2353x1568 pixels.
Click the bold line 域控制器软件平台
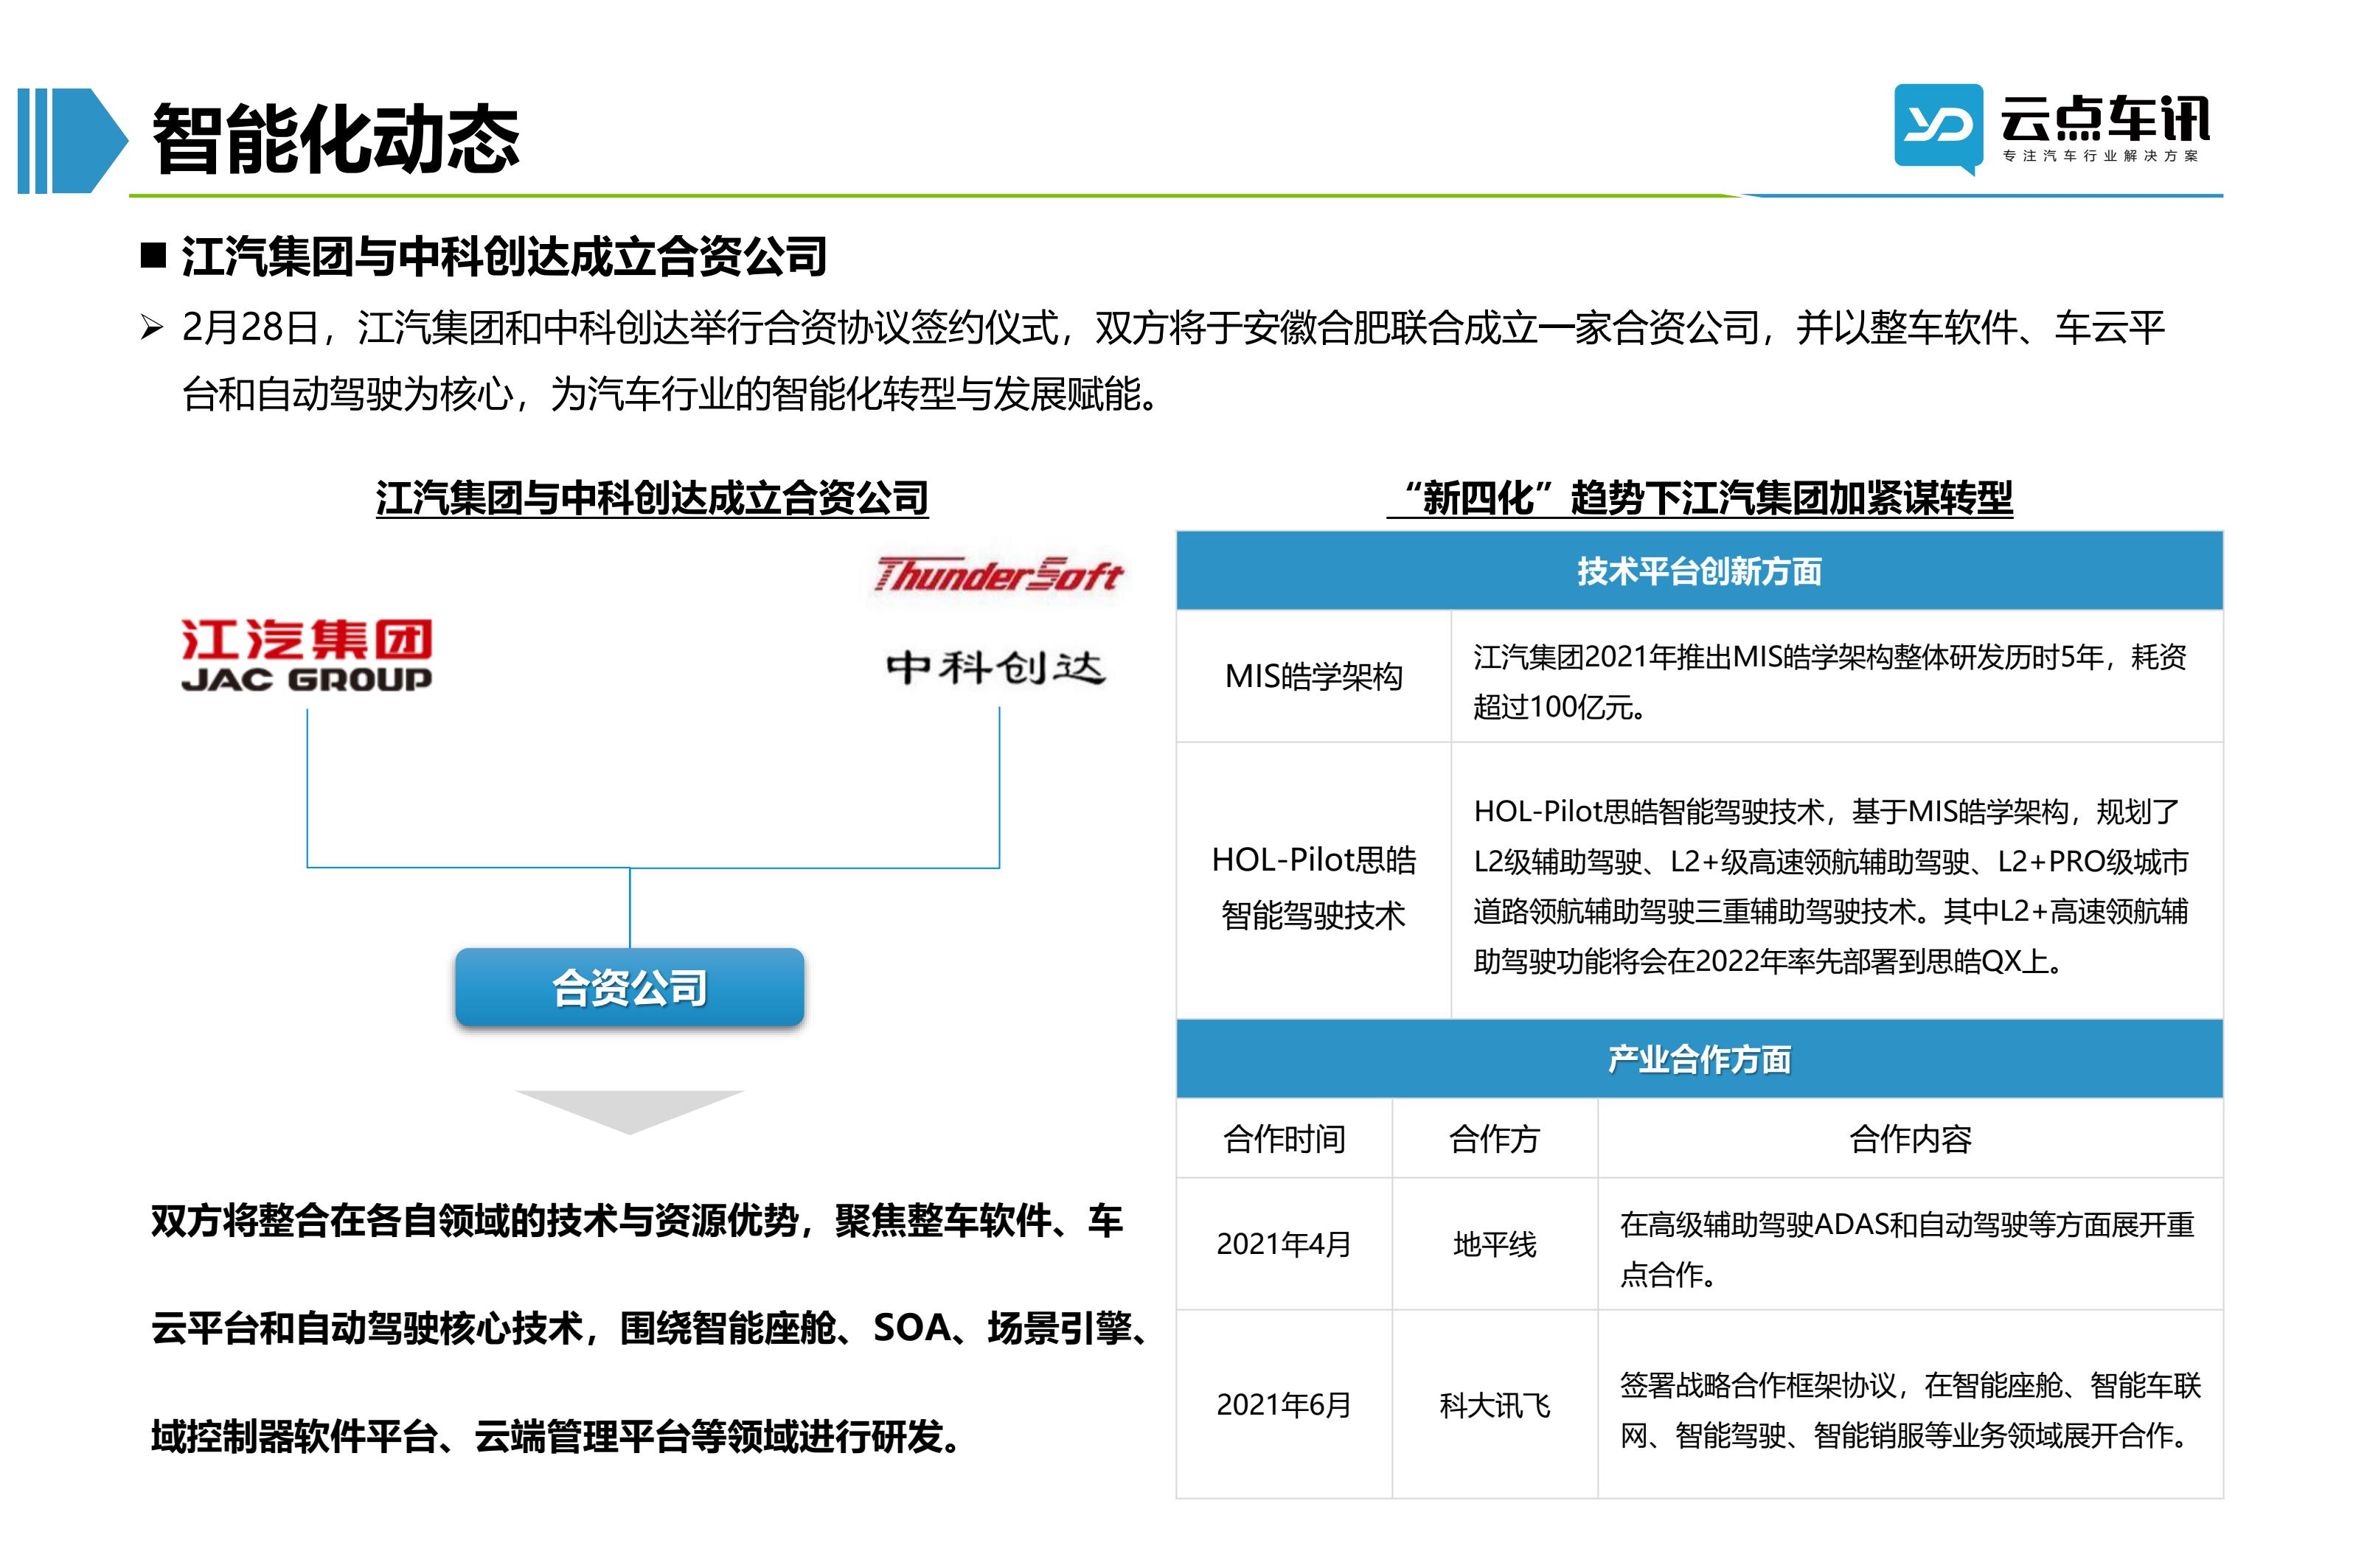[x=557, y=1436]
